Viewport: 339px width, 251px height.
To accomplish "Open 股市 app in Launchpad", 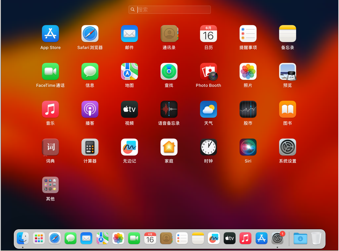I will 248,109.
